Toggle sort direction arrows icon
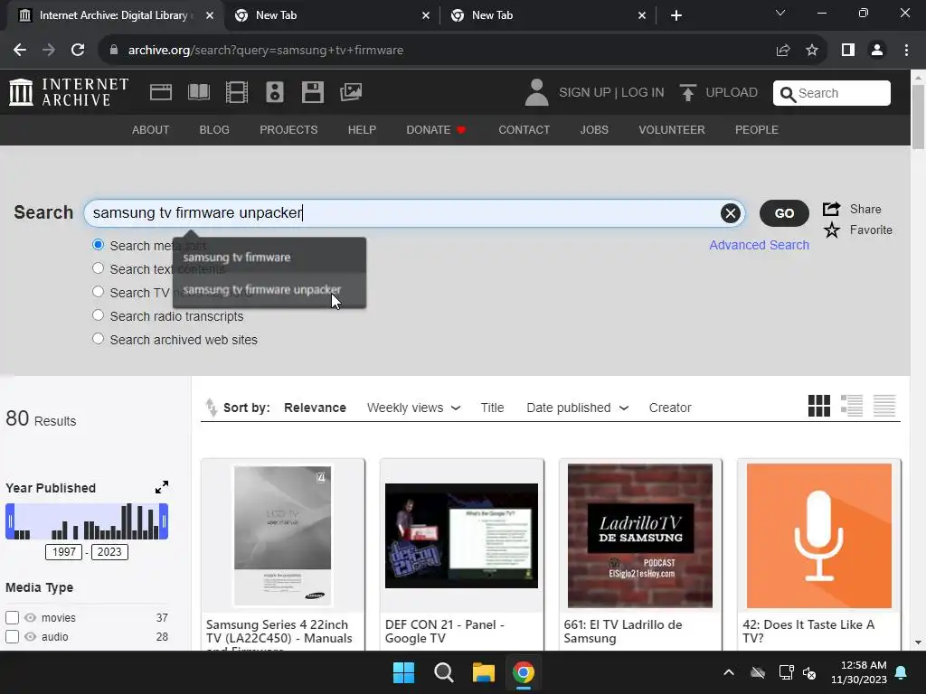Viewport: 926px width, 694px height. pyautogui.click(x=211, y=408)
